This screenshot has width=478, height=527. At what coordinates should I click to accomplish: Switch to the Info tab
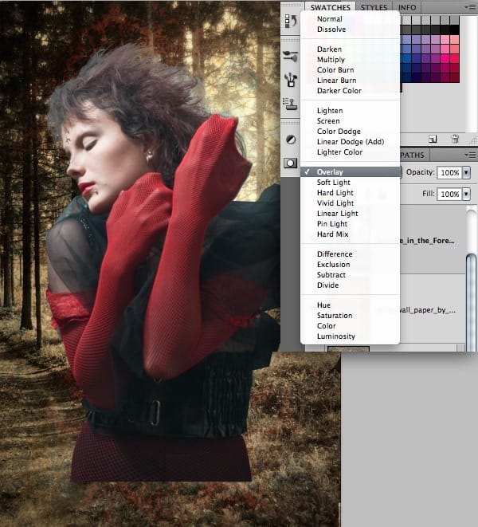point(407,7)
